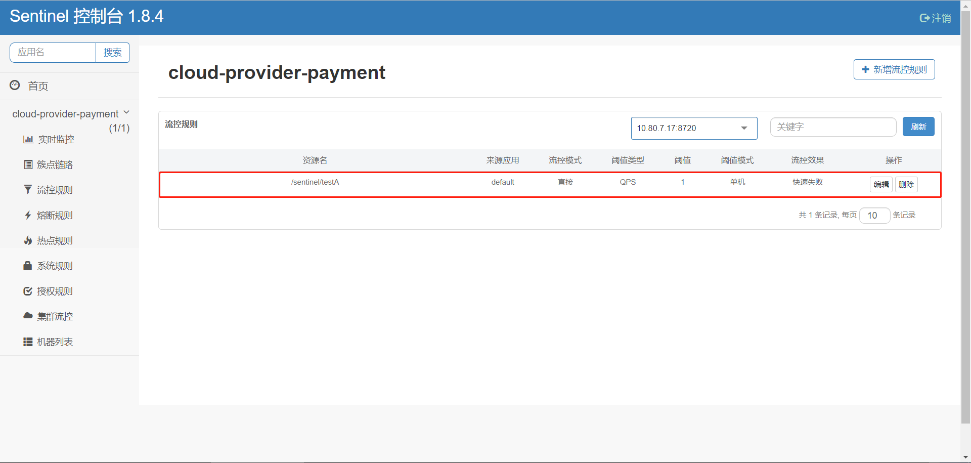Click the 资源名 column header
This screenshot has width=971, height=463.
tap(315, 160)
